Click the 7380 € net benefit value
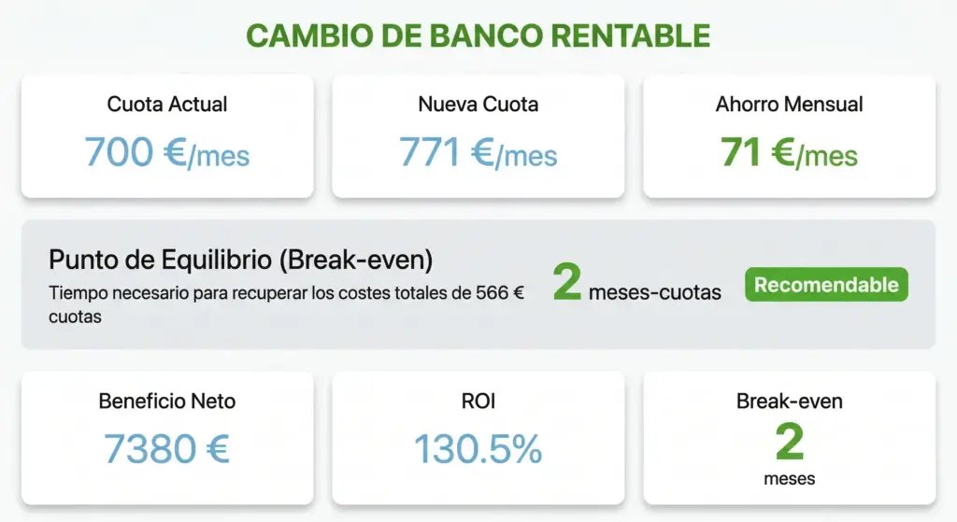The height and width of the screenshot is (522, 957). click(167, 449)
